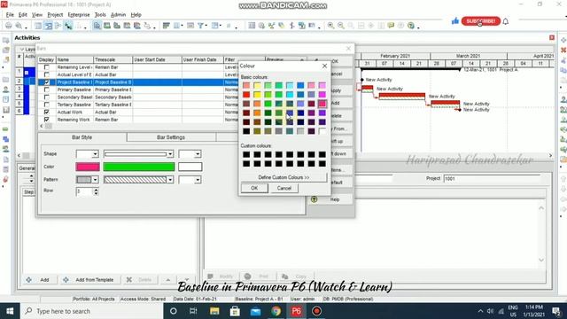Click Help button in Bars dialog
Image resolution: width=567 pixels, height=319 pixels.
(x=330, y=199)
